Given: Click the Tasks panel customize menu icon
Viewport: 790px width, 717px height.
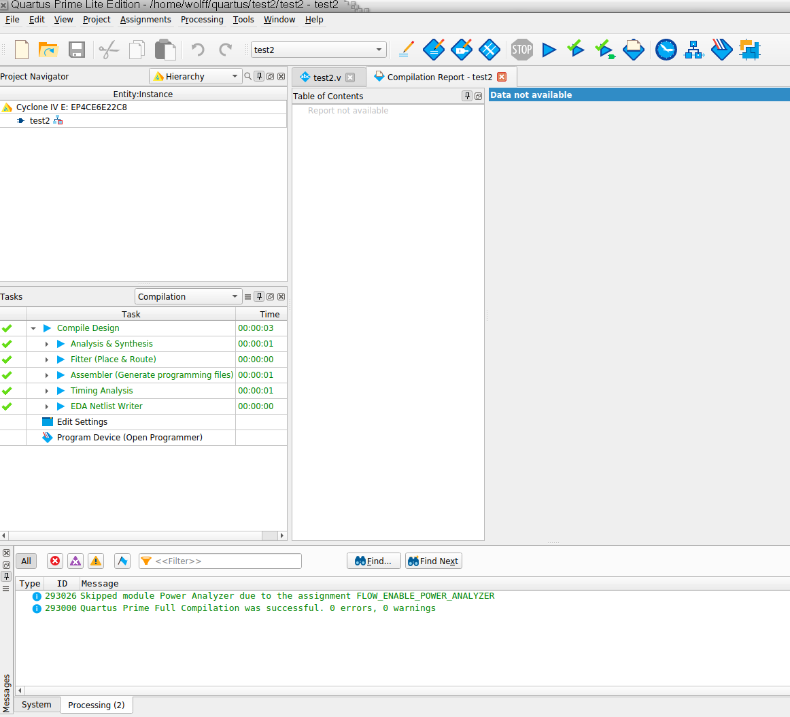Looking at the screenshot, I should (247, 296).
